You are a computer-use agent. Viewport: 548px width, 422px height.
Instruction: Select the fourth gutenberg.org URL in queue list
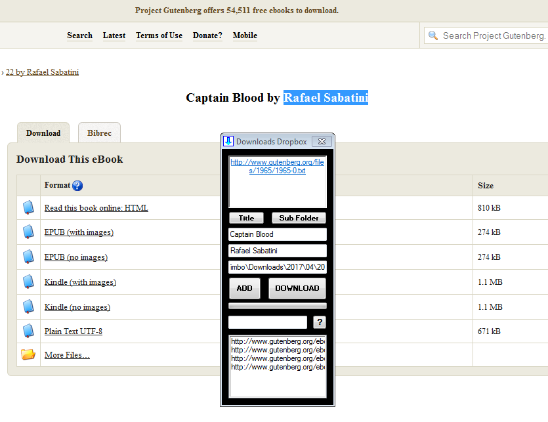pos(278,367)
